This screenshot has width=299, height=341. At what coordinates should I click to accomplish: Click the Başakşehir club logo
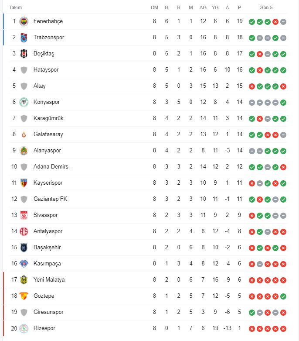(24, 248)
